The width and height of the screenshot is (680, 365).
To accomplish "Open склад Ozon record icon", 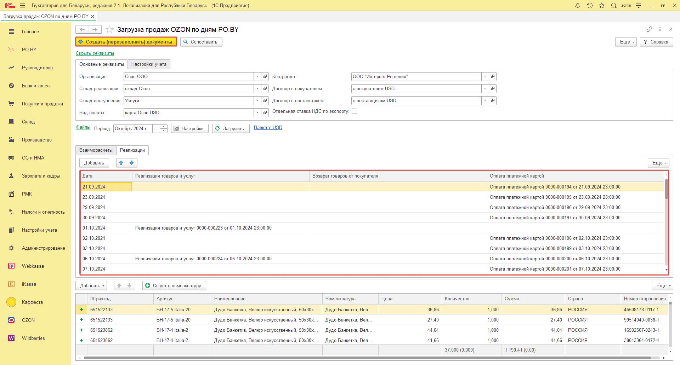I will pos(265,88).
